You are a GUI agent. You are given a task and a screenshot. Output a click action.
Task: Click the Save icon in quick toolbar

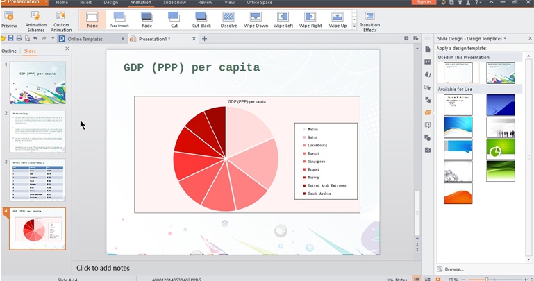(10, 38)
